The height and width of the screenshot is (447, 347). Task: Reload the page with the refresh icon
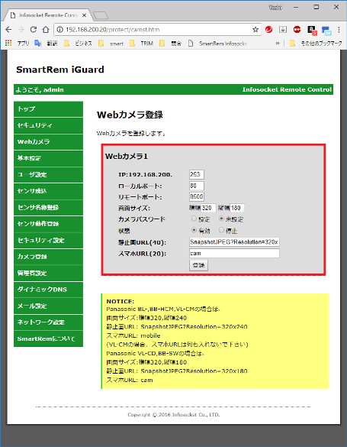34,29
